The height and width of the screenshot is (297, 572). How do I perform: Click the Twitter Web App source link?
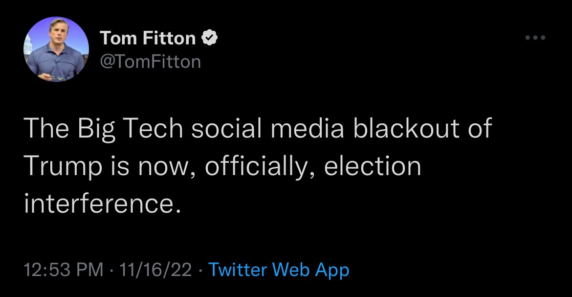(x=279, y=269)
